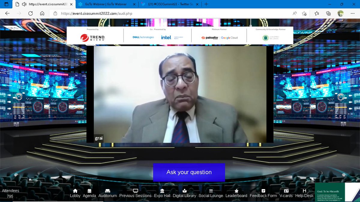Screen dimensions: 360x202
Task: Close the event.cisosummit tab
Action: pyautogui.click(x=71, y=4)
